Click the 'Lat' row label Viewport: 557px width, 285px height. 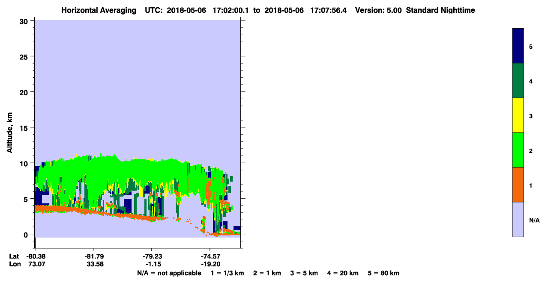click(x=14, y=256)
